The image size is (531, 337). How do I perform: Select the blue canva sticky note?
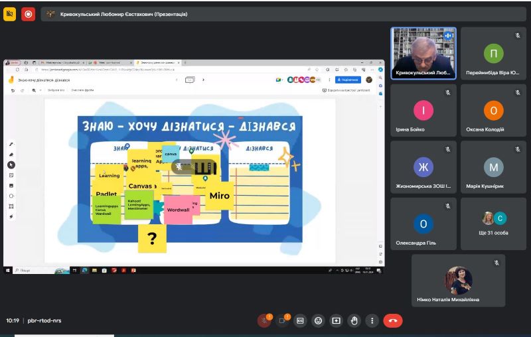tap(171, 154)
